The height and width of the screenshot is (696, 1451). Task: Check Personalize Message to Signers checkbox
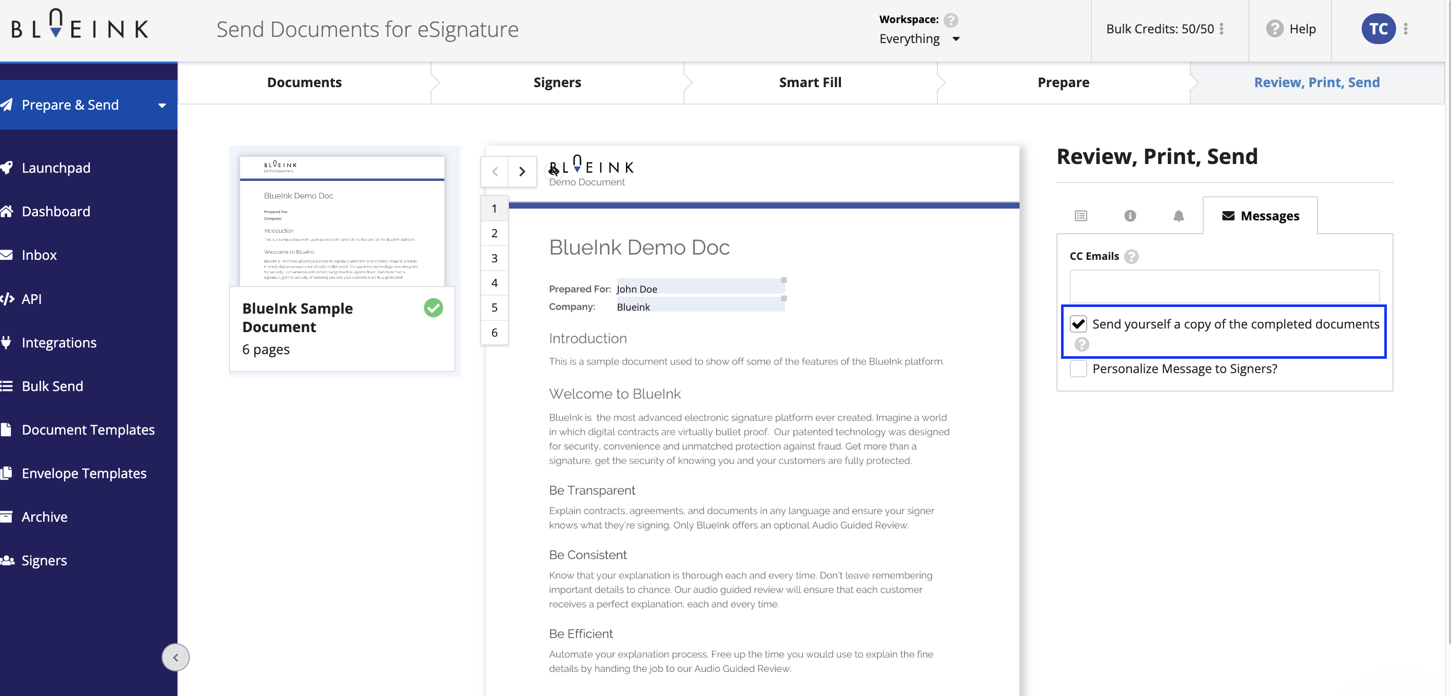pyautogui.click(x=1079, y=369)
